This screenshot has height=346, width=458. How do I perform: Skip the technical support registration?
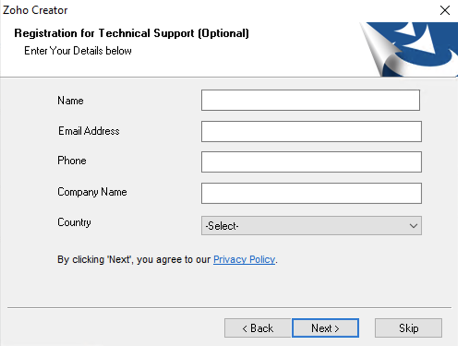click(408, 328)
